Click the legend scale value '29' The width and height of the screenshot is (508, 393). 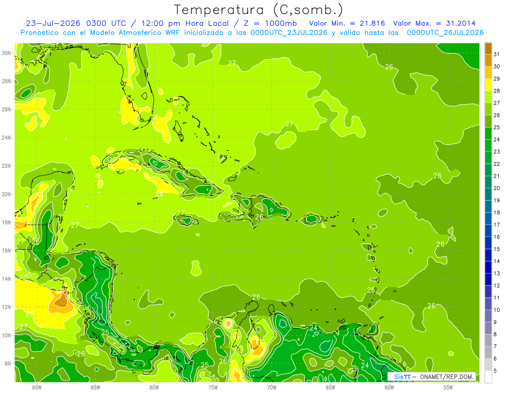pos(497,79)
